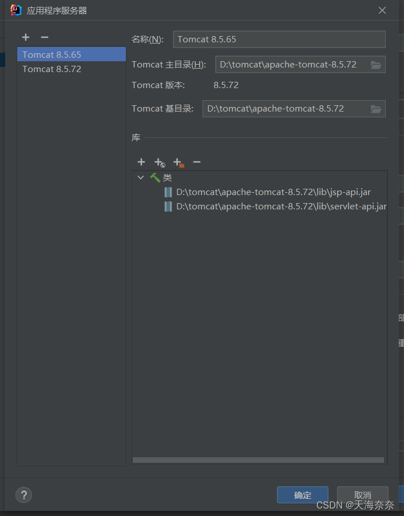Select the servlet-api.jar library entry
Image resolution: width=404 pixels, height=516 pixels.
(x=281, y=207)
